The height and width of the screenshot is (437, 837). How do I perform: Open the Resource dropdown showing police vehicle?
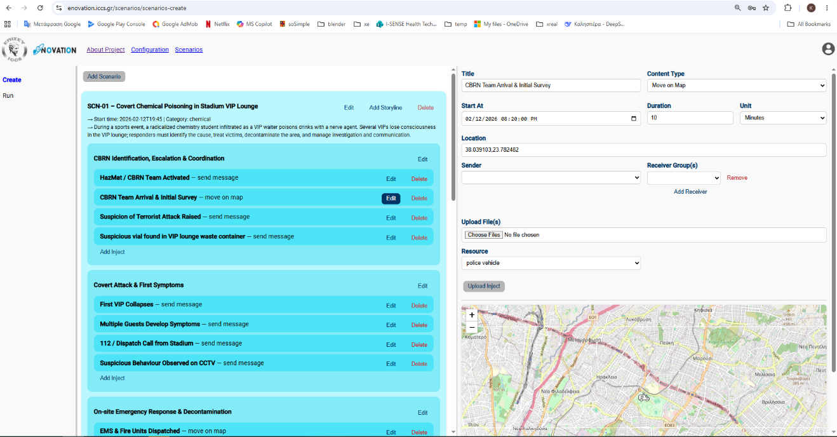pyautogui.click(x=551, y=263)
